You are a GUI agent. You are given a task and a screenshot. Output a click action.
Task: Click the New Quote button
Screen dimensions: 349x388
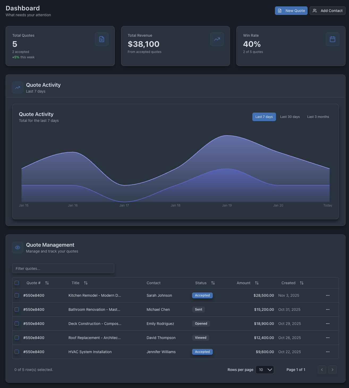click(291, 11)
